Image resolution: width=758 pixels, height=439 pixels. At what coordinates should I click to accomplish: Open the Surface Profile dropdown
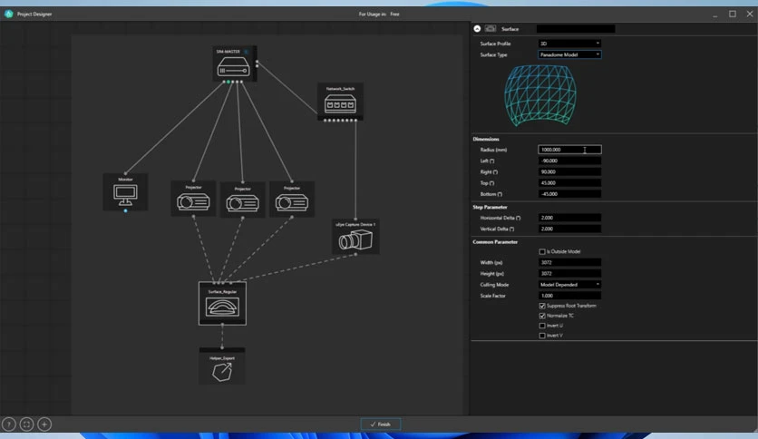pos(569,44)
